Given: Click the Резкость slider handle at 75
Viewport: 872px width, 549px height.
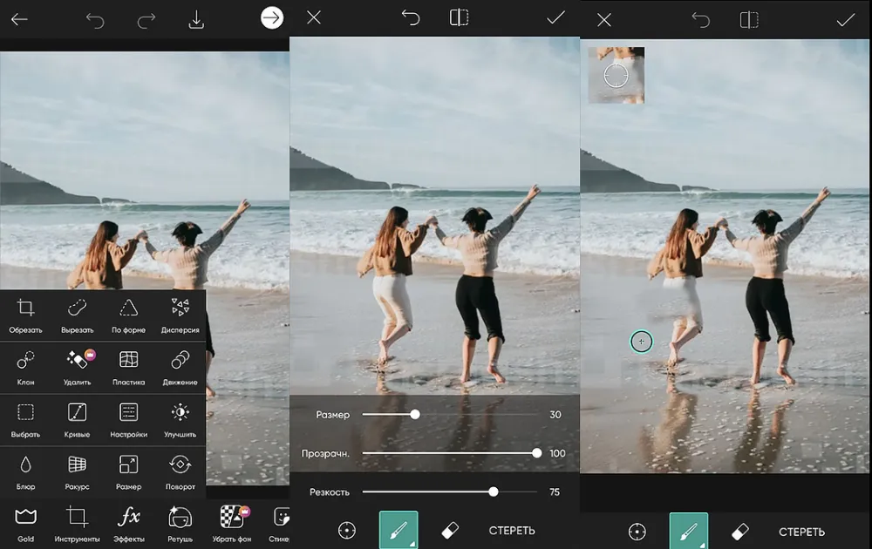Looking at the screenshot, I should (x=494, y=491).
